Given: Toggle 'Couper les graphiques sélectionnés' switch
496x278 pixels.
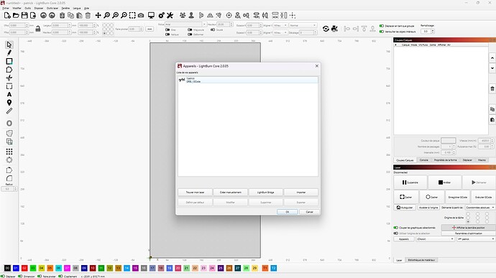Looking at the screenshot, I should [x=396, y=228].
